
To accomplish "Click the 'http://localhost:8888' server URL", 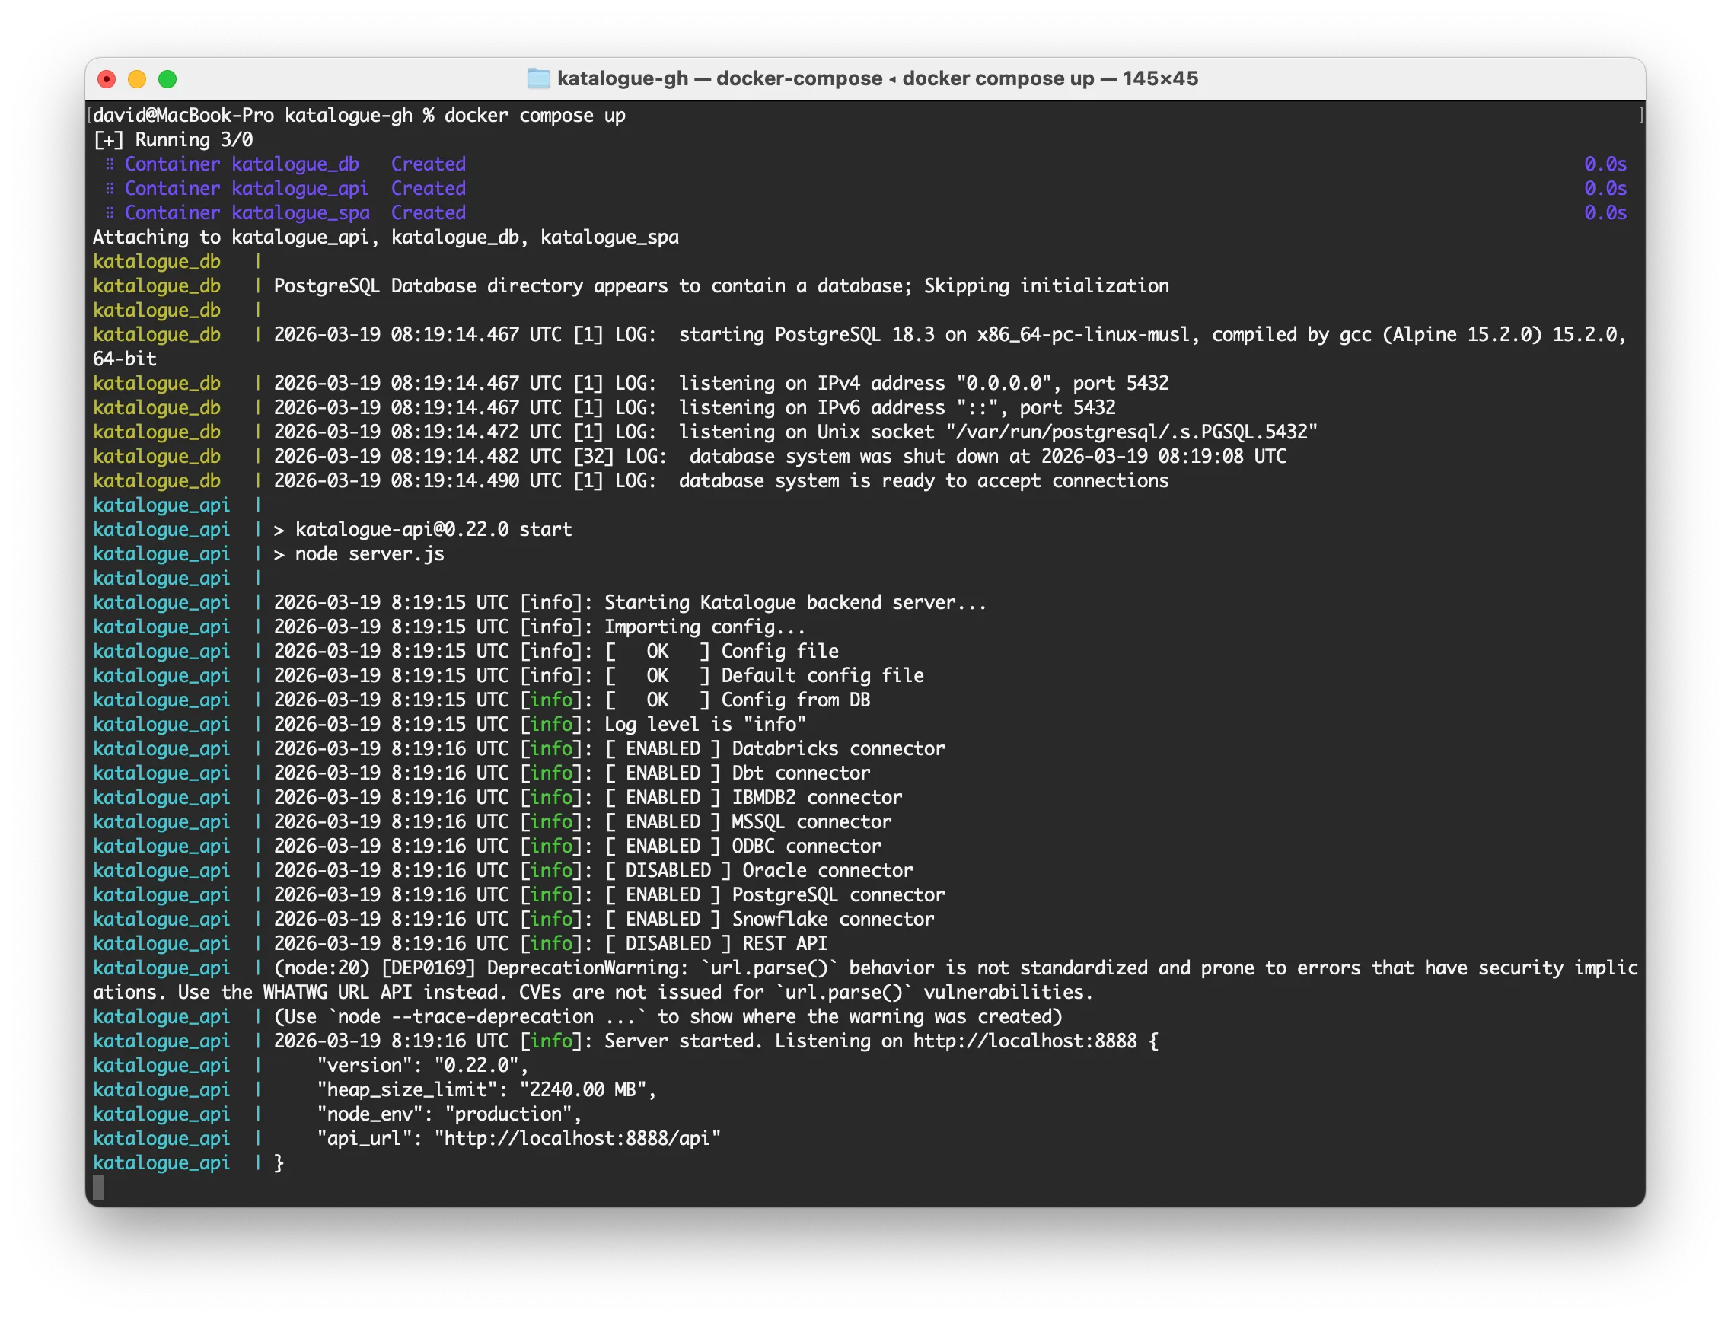I will (1025, 1041).
